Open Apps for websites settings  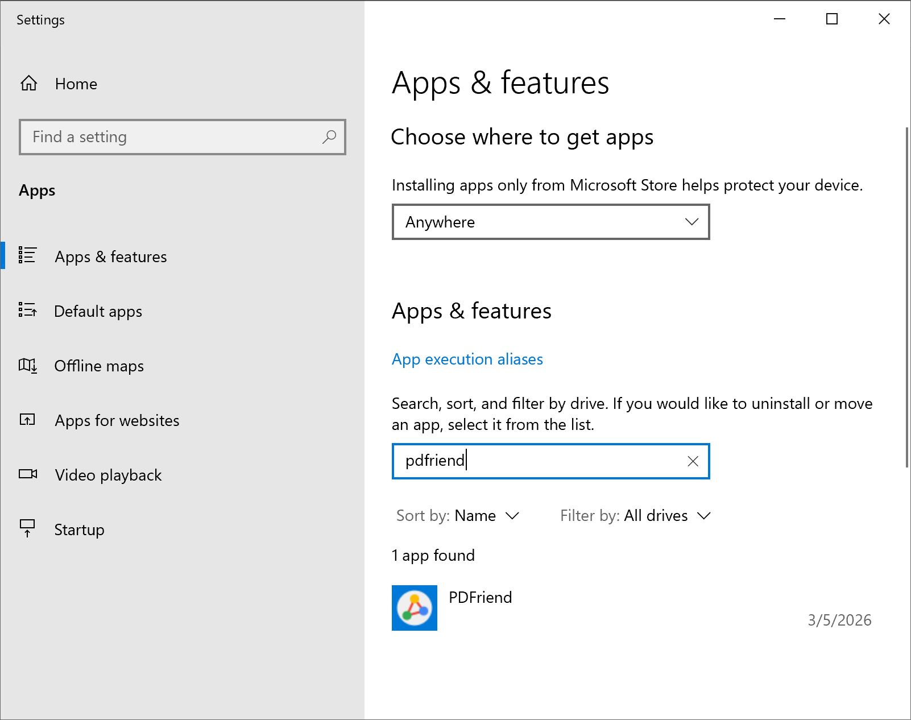pyautogui.click(x=117, y=420)
